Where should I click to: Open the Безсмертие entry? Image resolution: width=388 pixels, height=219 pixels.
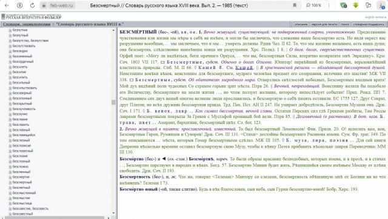[21, 177]
